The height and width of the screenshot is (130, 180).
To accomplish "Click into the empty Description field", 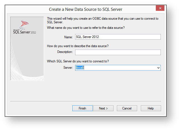I will pyautogui.click(x=118, y=52).
